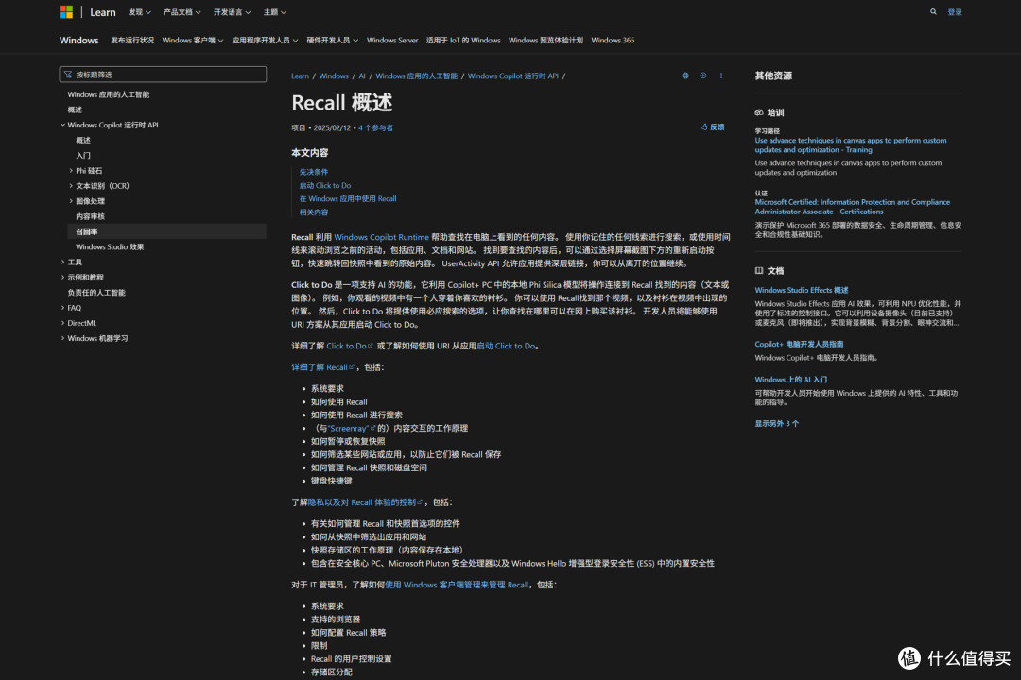The image size is (1021, 680).
Task: Click the AI breadcrumb link
Action: tap(362, 76)
